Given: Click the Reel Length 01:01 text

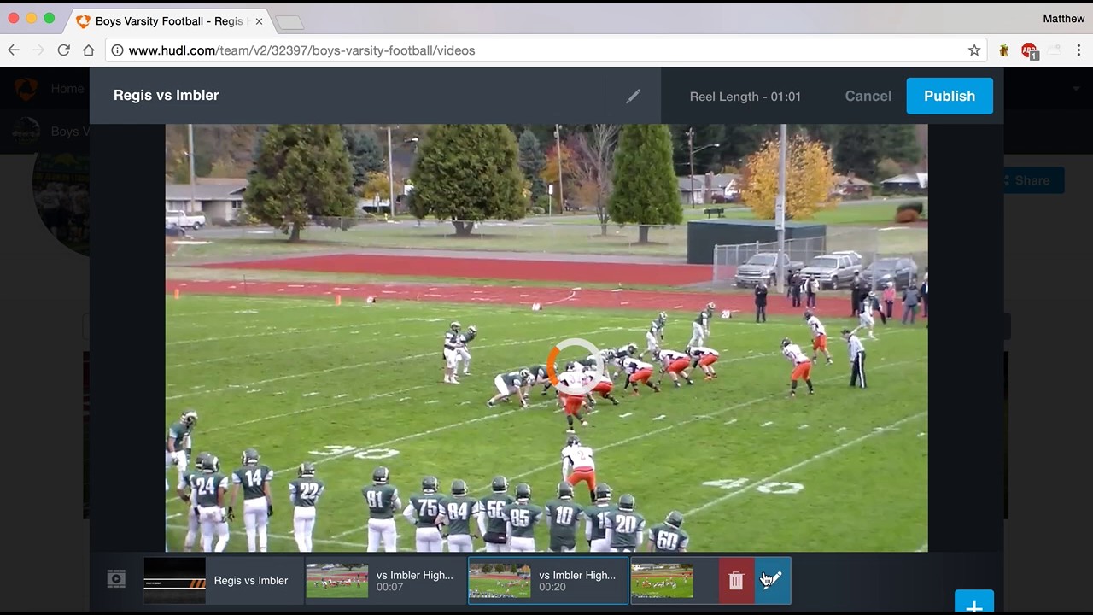Looking at the screenshot, I should [x=745, y=97].
